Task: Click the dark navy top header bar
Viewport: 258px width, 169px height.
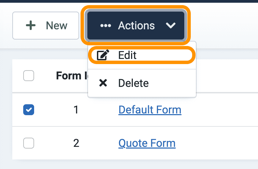Action: pyautogui.click(x=129, y=1)
